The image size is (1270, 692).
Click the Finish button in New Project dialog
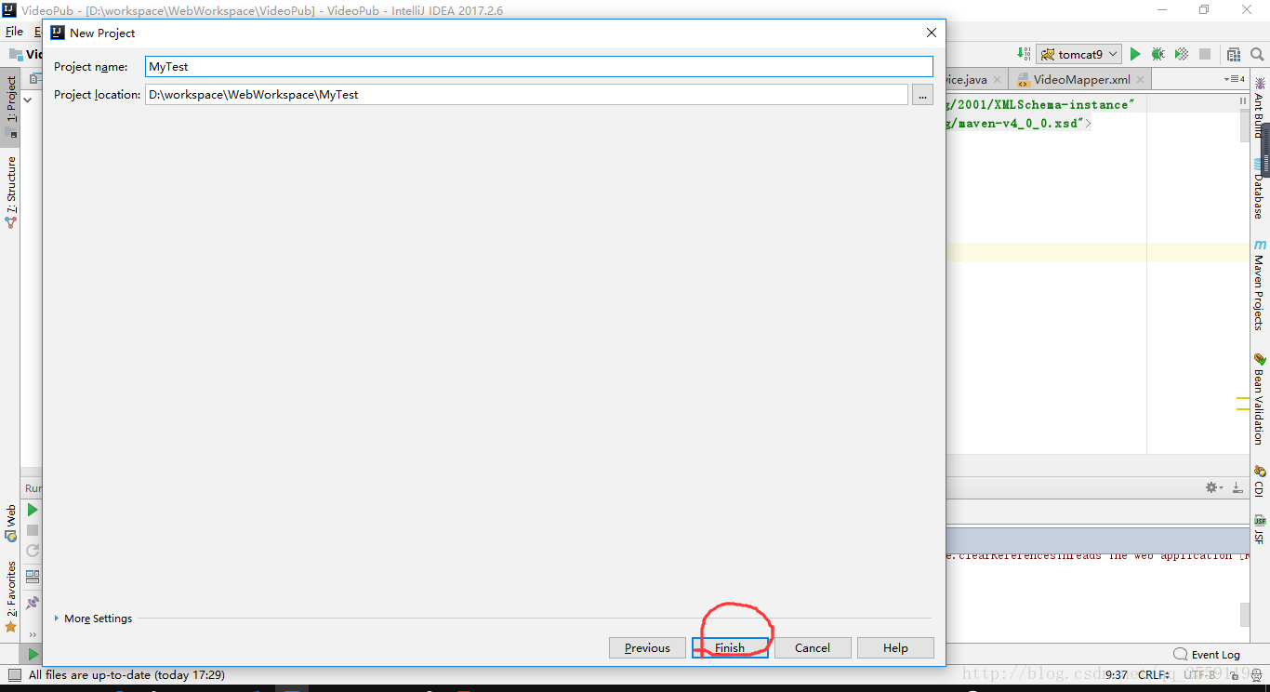pos(730,648)
